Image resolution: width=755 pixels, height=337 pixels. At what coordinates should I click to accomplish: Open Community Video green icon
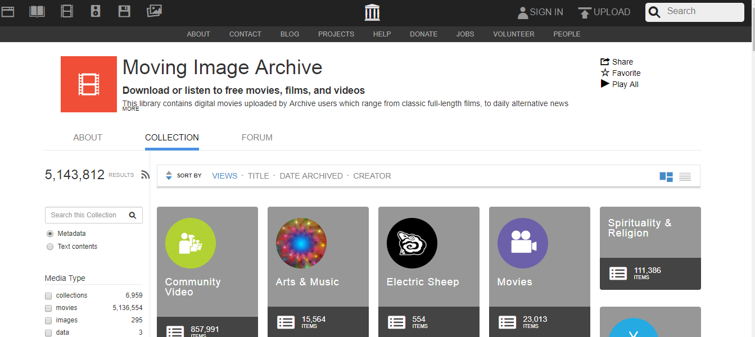pos(191,243)
